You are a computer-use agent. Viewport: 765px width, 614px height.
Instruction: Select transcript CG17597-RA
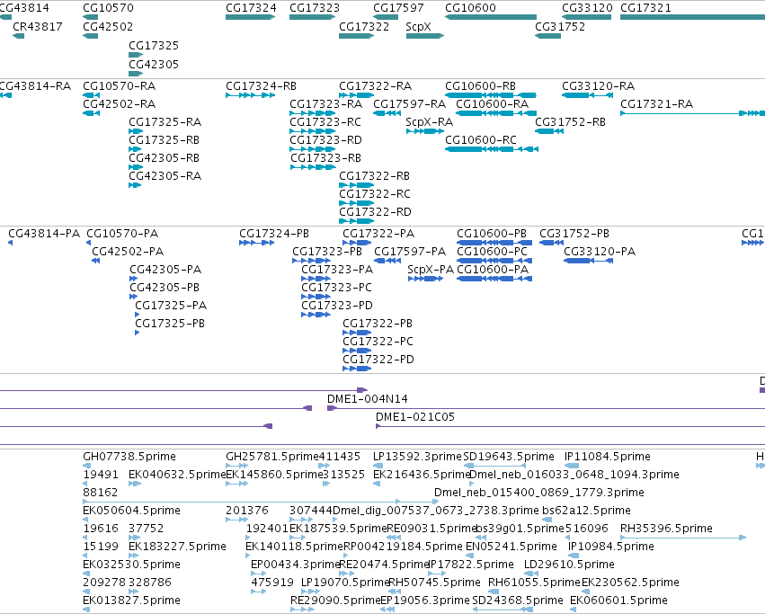(409, 104)
